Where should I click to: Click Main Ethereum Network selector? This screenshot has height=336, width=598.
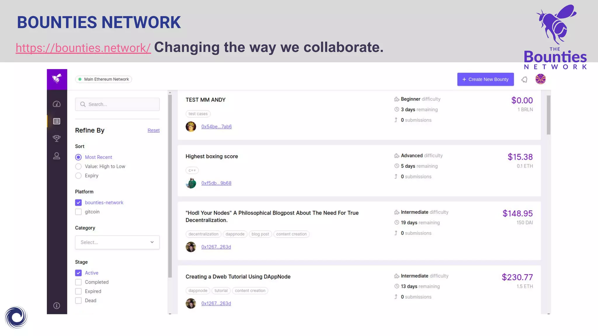tap(104, 79)
